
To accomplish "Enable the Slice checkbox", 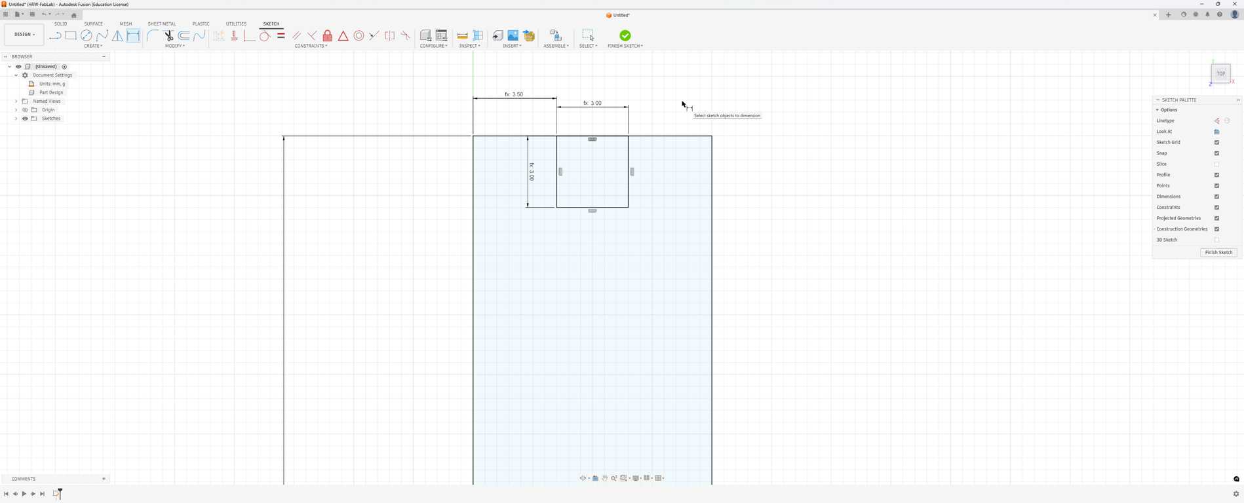I will click(1216, 164).
